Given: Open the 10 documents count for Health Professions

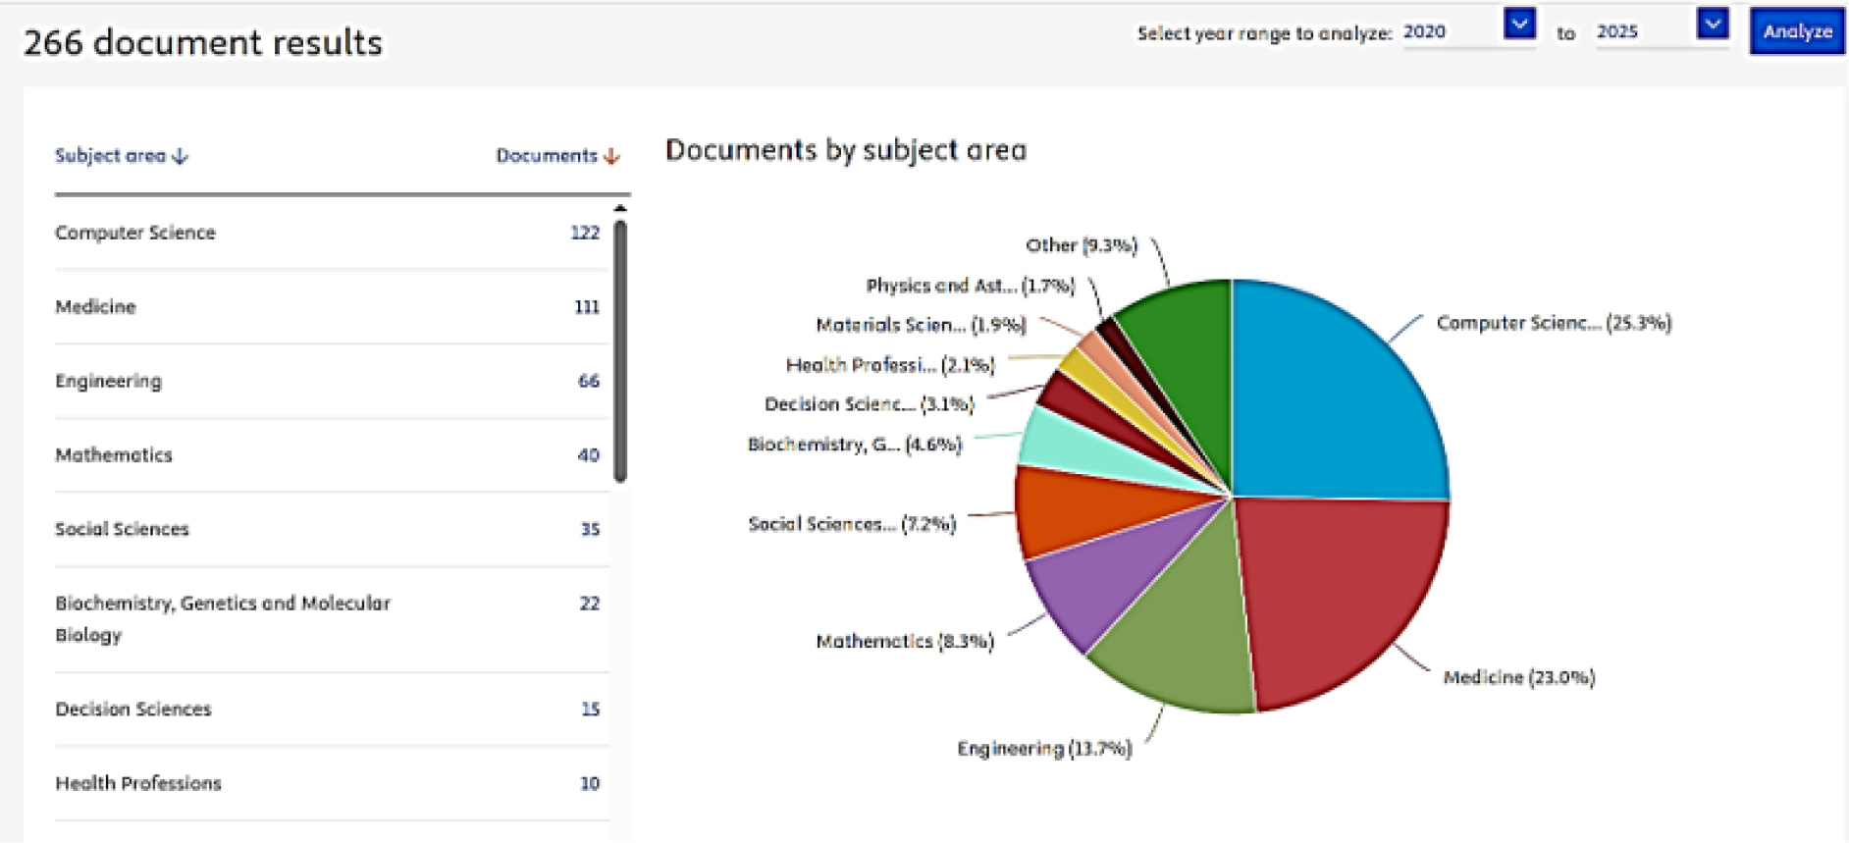Looking at the screenshot, I should pyautogui.click(x=589, y=783).
